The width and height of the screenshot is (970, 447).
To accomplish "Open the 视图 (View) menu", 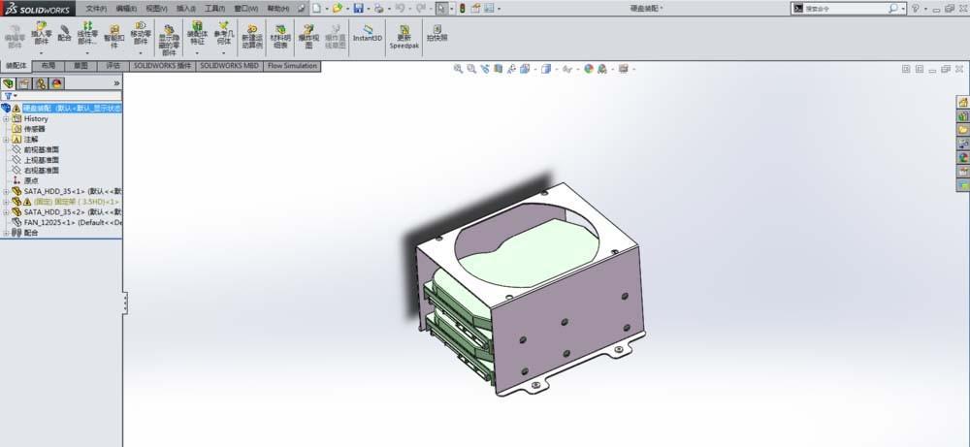I will [156, 9].
